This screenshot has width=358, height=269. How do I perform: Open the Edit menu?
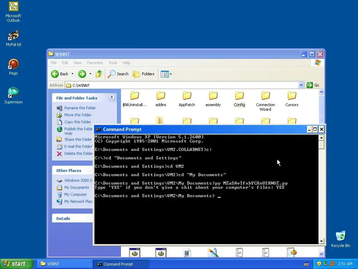click(65, 63)
